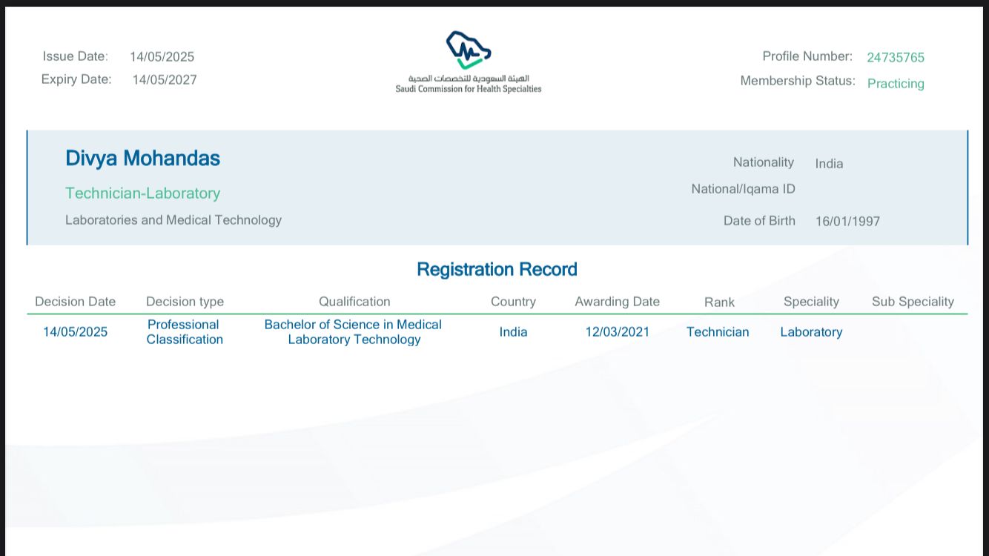The image size is (989, 556).
Task: Click the Qualification column header
Action: [x=354, y=302]
